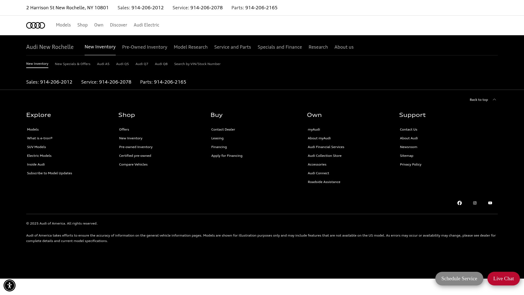Open Subscribe to Model Updates link
Screen dimensions: 524x295
pos(49,173)
